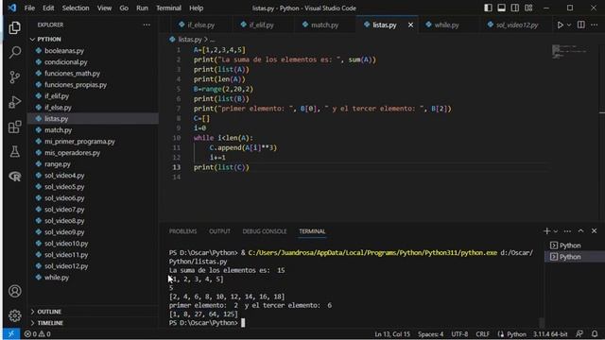Close the listas.py editor tab

[x=410, y=25]
